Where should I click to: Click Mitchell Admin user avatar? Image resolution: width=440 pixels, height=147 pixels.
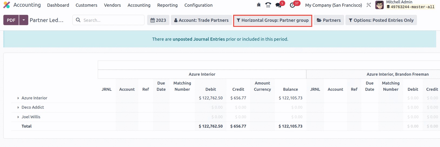tap(379, 5)
